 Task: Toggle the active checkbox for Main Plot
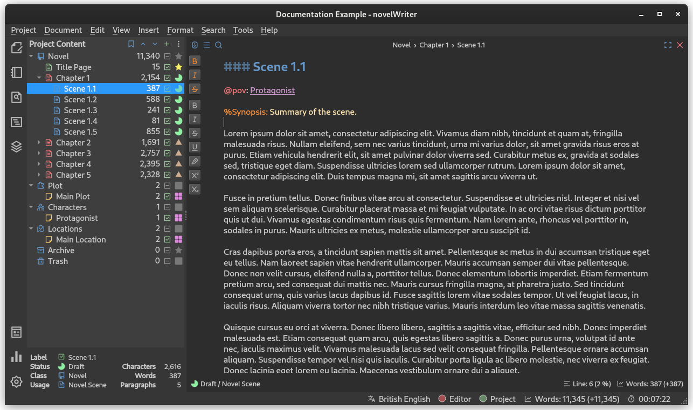click(168, 197)
